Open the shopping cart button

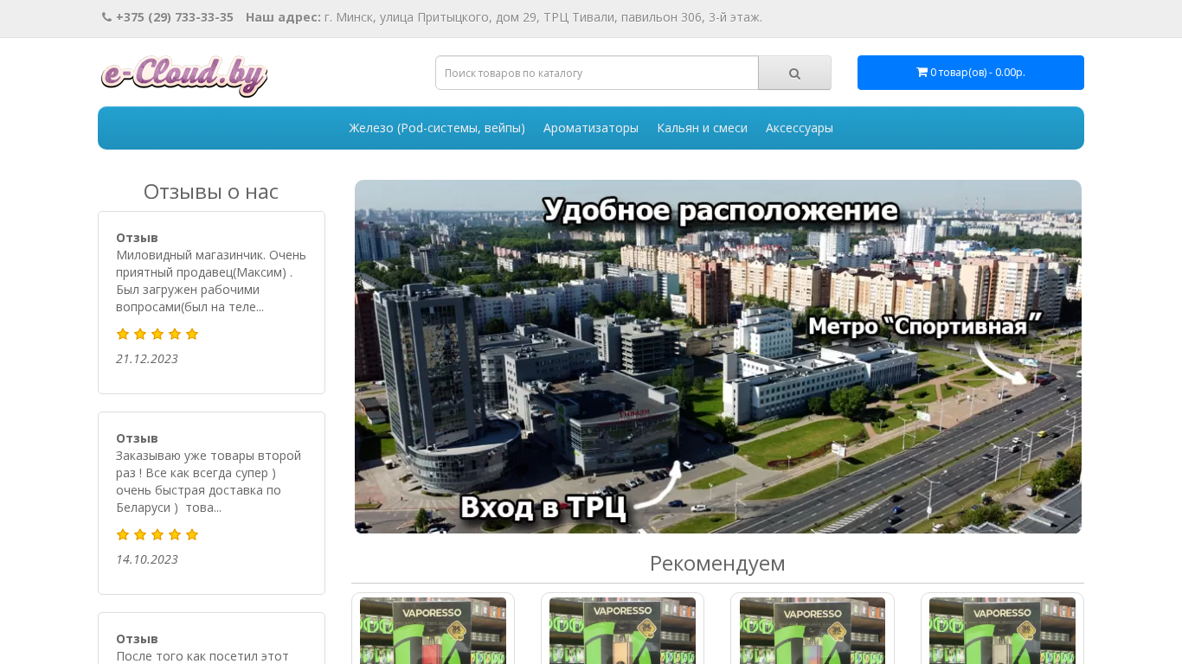point(970,73)
